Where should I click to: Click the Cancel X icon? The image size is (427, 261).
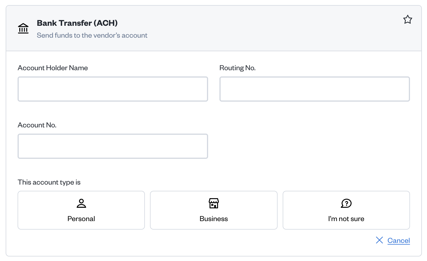[x=379, y=240]
